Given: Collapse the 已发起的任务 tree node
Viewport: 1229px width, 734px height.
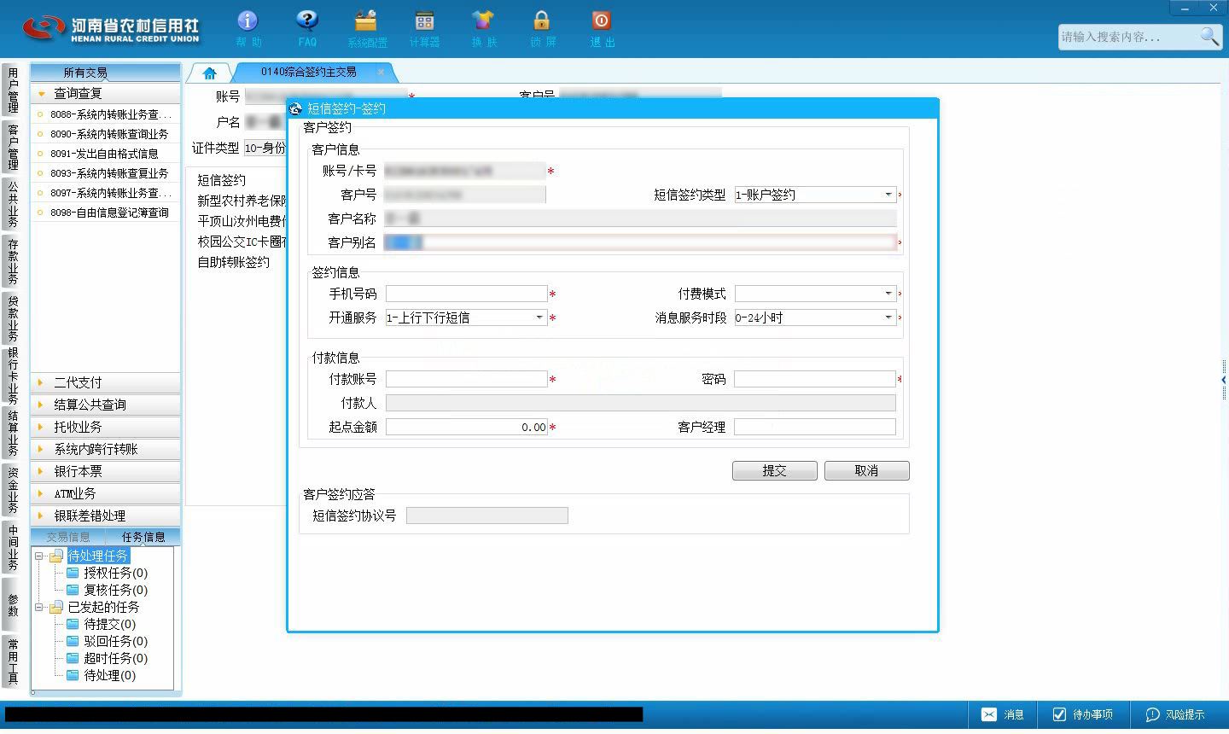Looking at the screenshot, I should pyautogui.click(x=39, y=607).
